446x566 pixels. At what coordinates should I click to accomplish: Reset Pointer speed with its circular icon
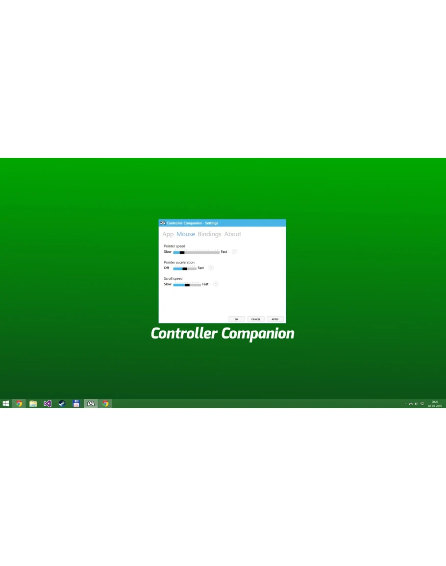[x=234, y=251]
